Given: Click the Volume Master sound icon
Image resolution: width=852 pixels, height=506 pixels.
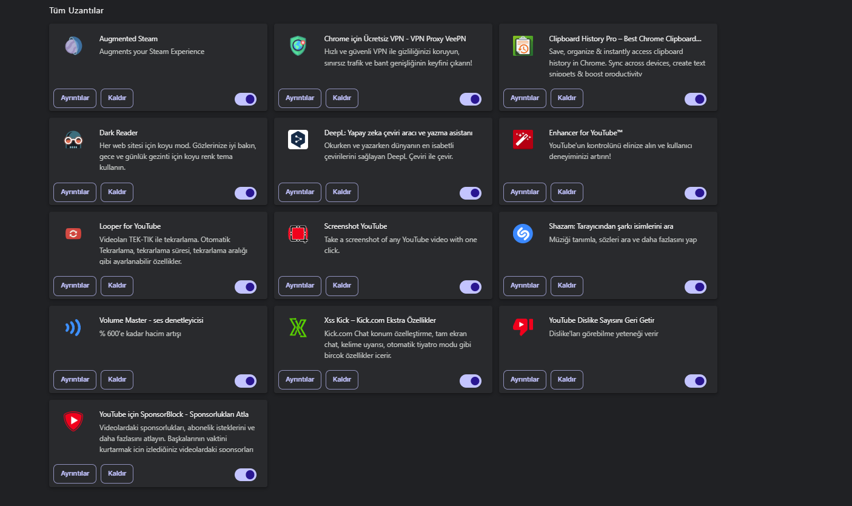Looking at the screenshot, I should (x=73, y=328).
